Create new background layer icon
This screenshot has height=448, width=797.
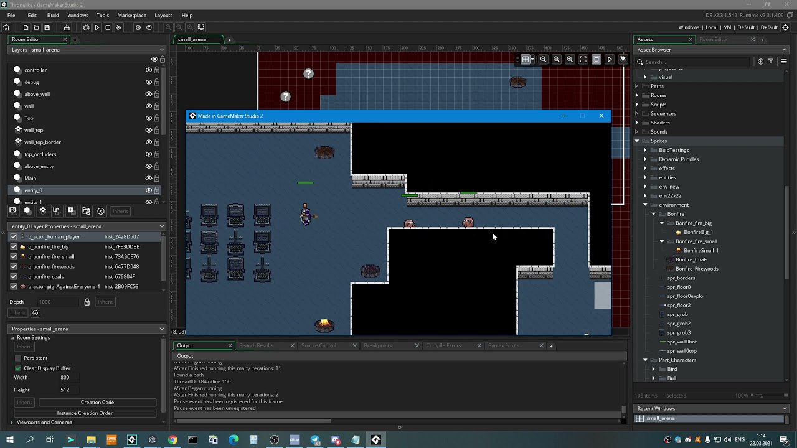click(x=12, y=210)
